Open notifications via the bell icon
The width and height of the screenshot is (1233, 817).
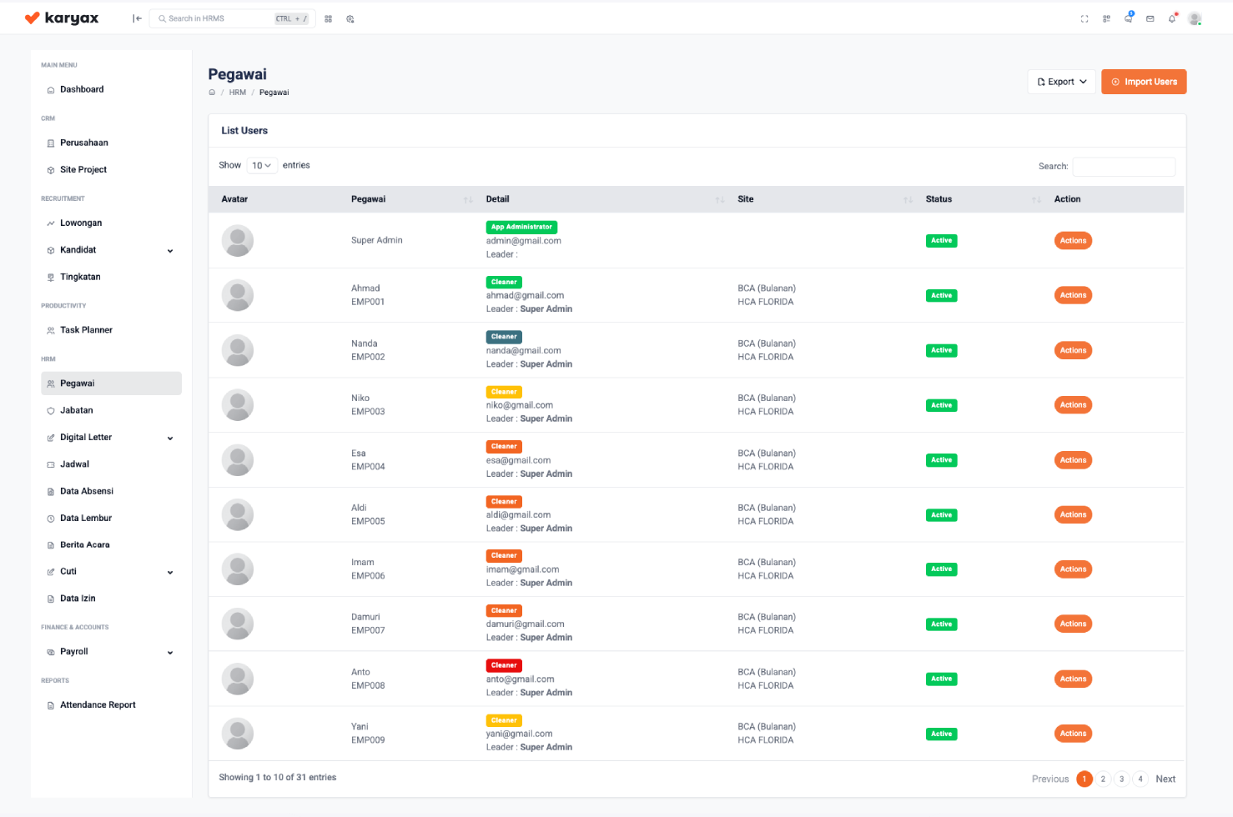click(1173, 18)
